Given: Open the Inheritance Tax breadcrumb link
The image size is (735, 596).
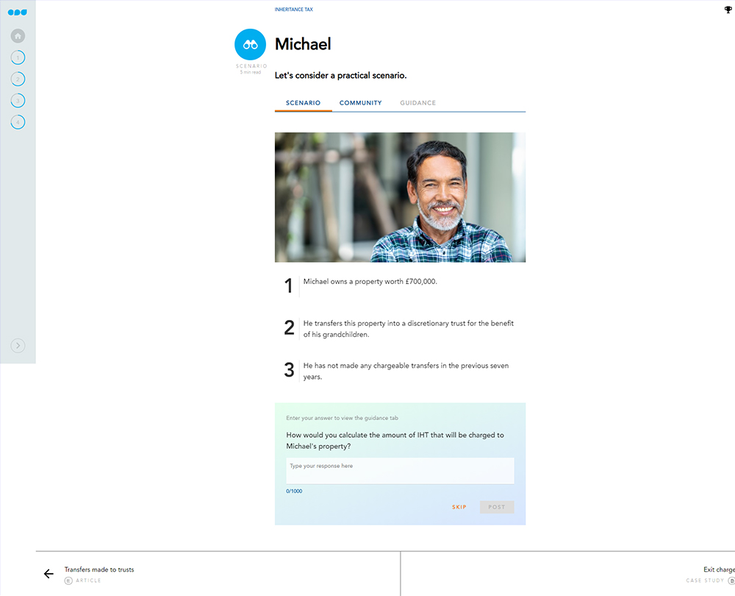Looking at the screenshot, I should (293, 10).
